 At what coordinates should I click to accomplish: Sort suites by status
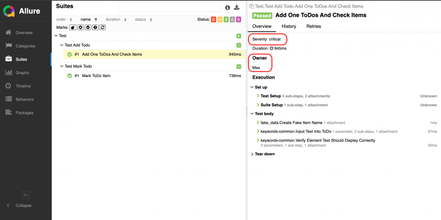click(x=143, y=19)
